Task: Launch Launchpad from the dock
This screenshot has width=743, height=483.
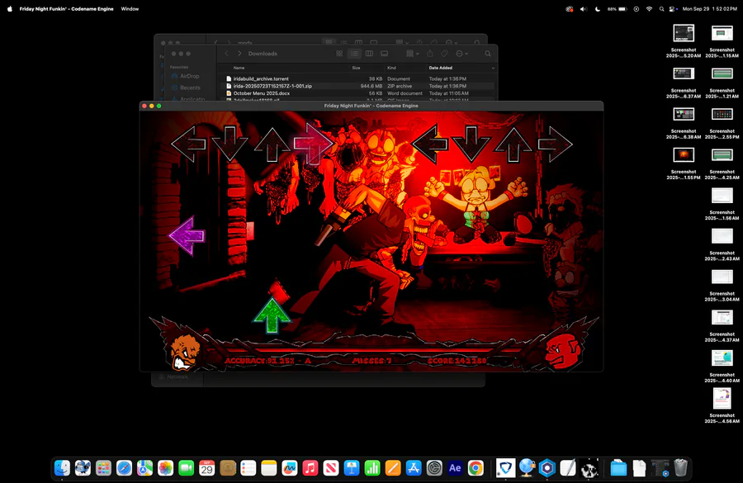Action: pos(103,468)
